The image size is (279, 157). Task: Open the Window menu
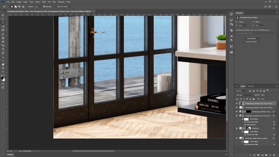(x=61, y=2)
